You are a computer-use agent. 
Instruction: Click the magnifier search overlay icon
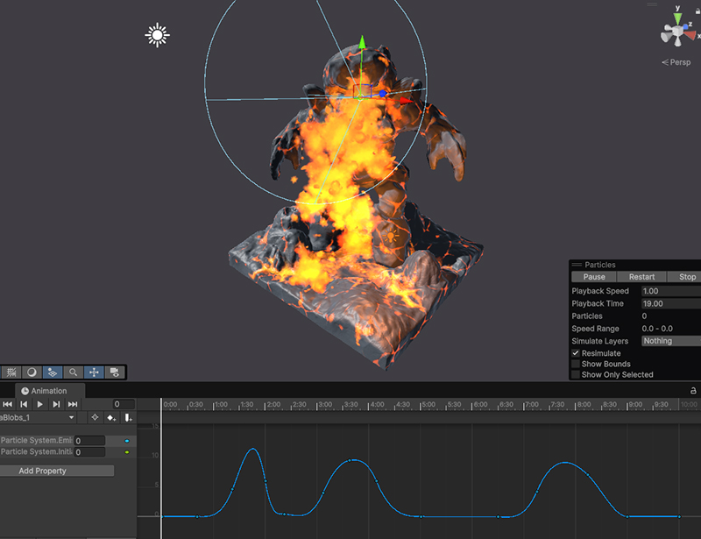tap(74, 372)
